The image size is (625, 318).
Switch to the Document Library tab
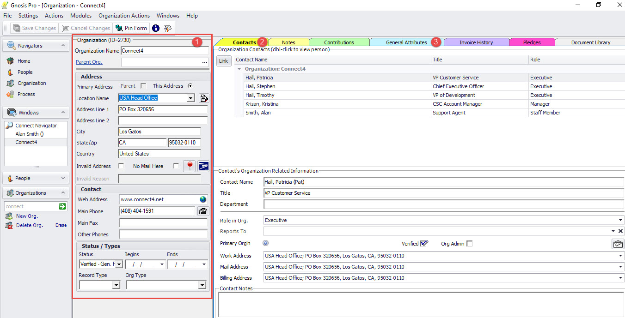[590, 42]
